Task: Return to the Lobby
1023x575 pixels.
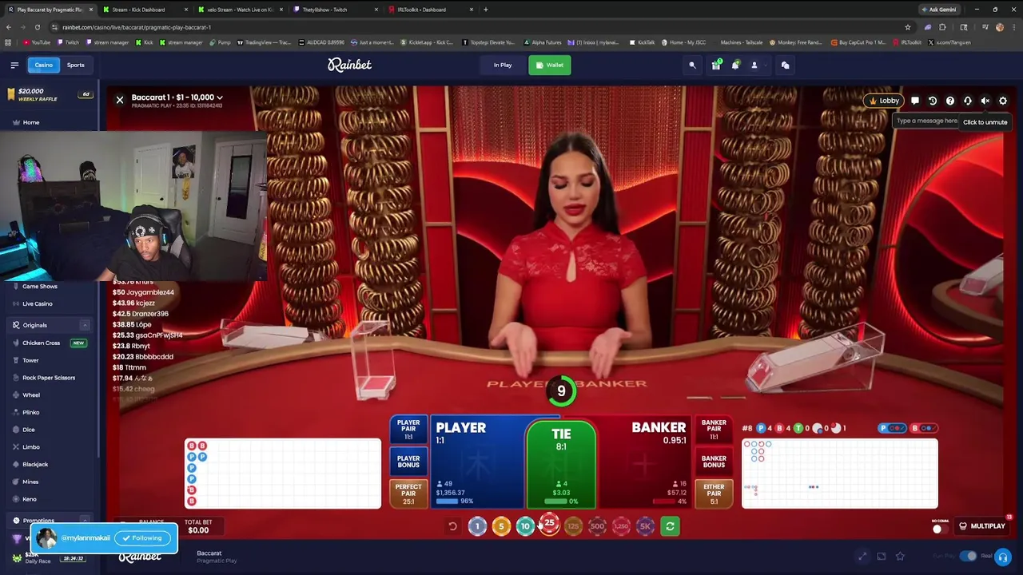Action: click(x=884, y=101)
